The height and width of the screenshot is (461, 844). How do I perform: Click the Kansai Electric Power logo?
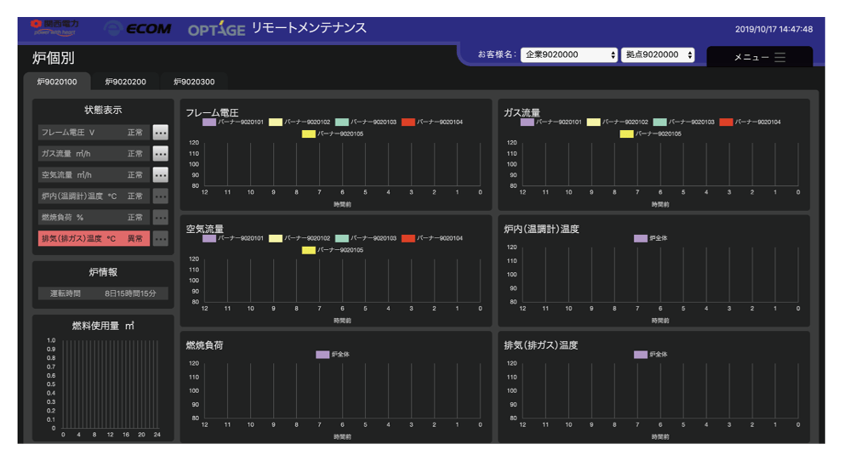[x=54, y=27]
